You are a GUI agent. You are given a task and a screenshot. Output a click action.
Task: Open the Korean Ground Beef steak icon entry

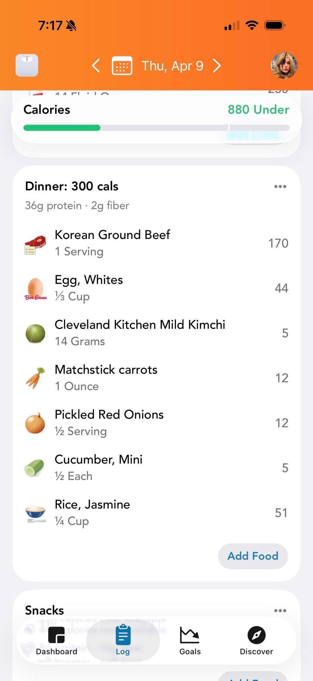click(x=35, y=244)
